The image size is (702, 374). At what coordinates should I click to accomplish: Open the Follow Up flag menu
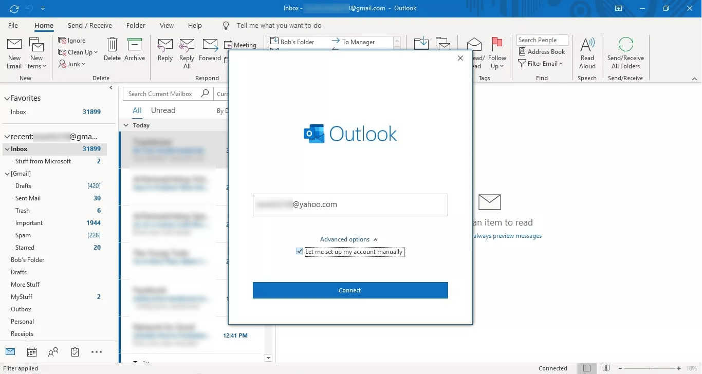[497, 53]
